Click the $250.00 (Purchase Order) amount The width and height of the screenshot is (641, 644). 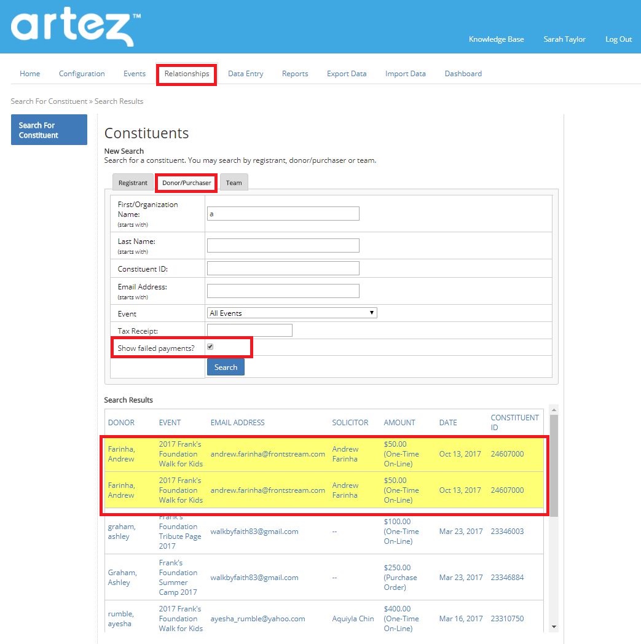click(400, 577)
